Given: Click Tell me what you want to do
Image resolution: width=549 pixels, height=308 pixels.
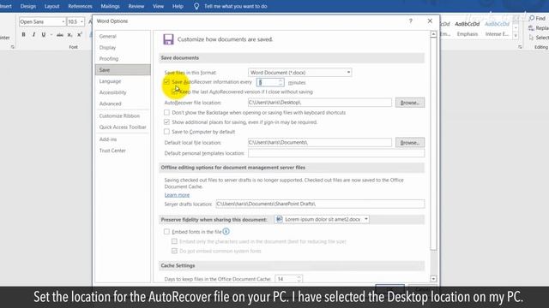Looking at the screenshot, I should pyautogui.click(x=236, y=6).
